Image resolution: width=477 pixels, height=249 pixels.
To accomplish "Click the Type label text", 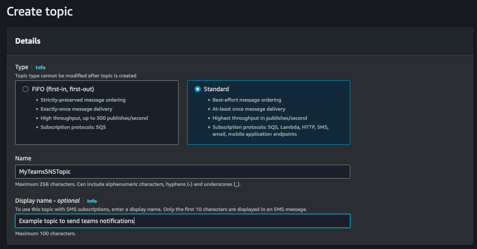I will tap(22, 67).
